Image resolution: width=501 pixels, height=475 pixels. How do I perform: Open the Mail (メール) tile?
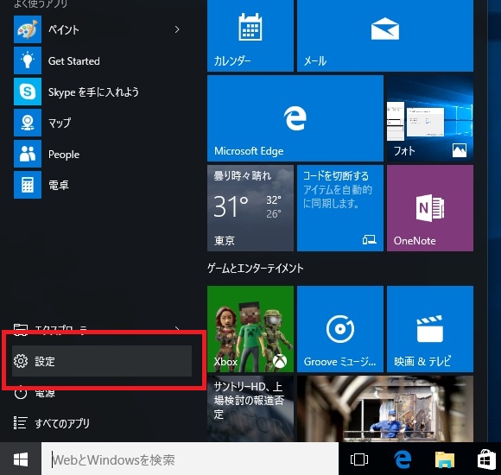(385, 35)
